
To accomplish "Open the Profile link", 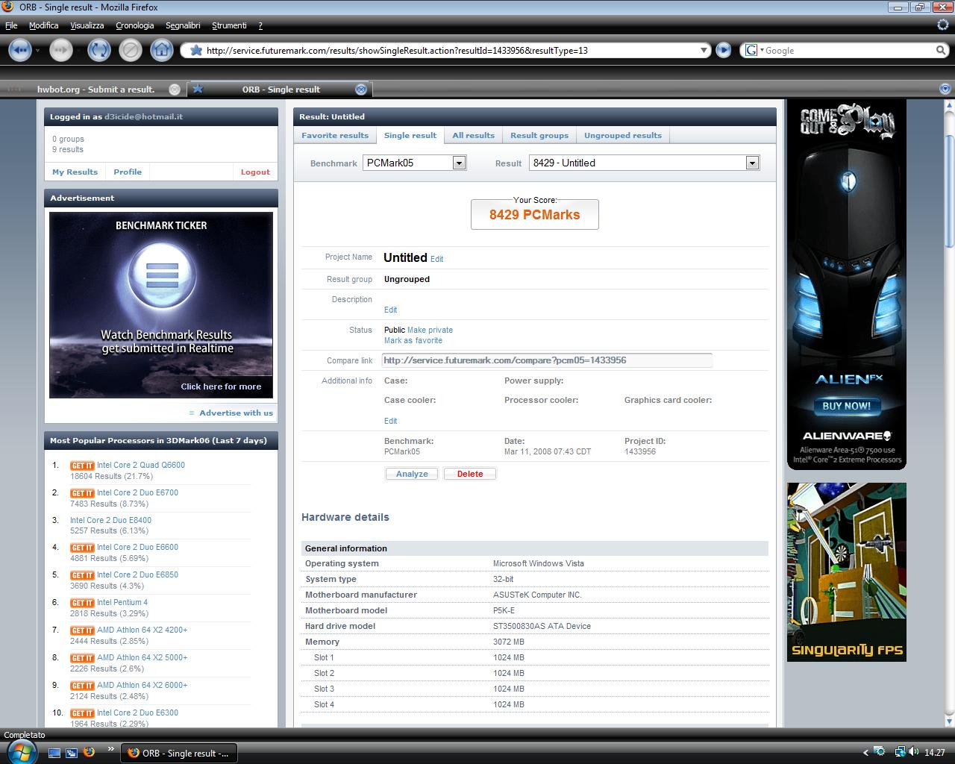I will tap(128, 172).
